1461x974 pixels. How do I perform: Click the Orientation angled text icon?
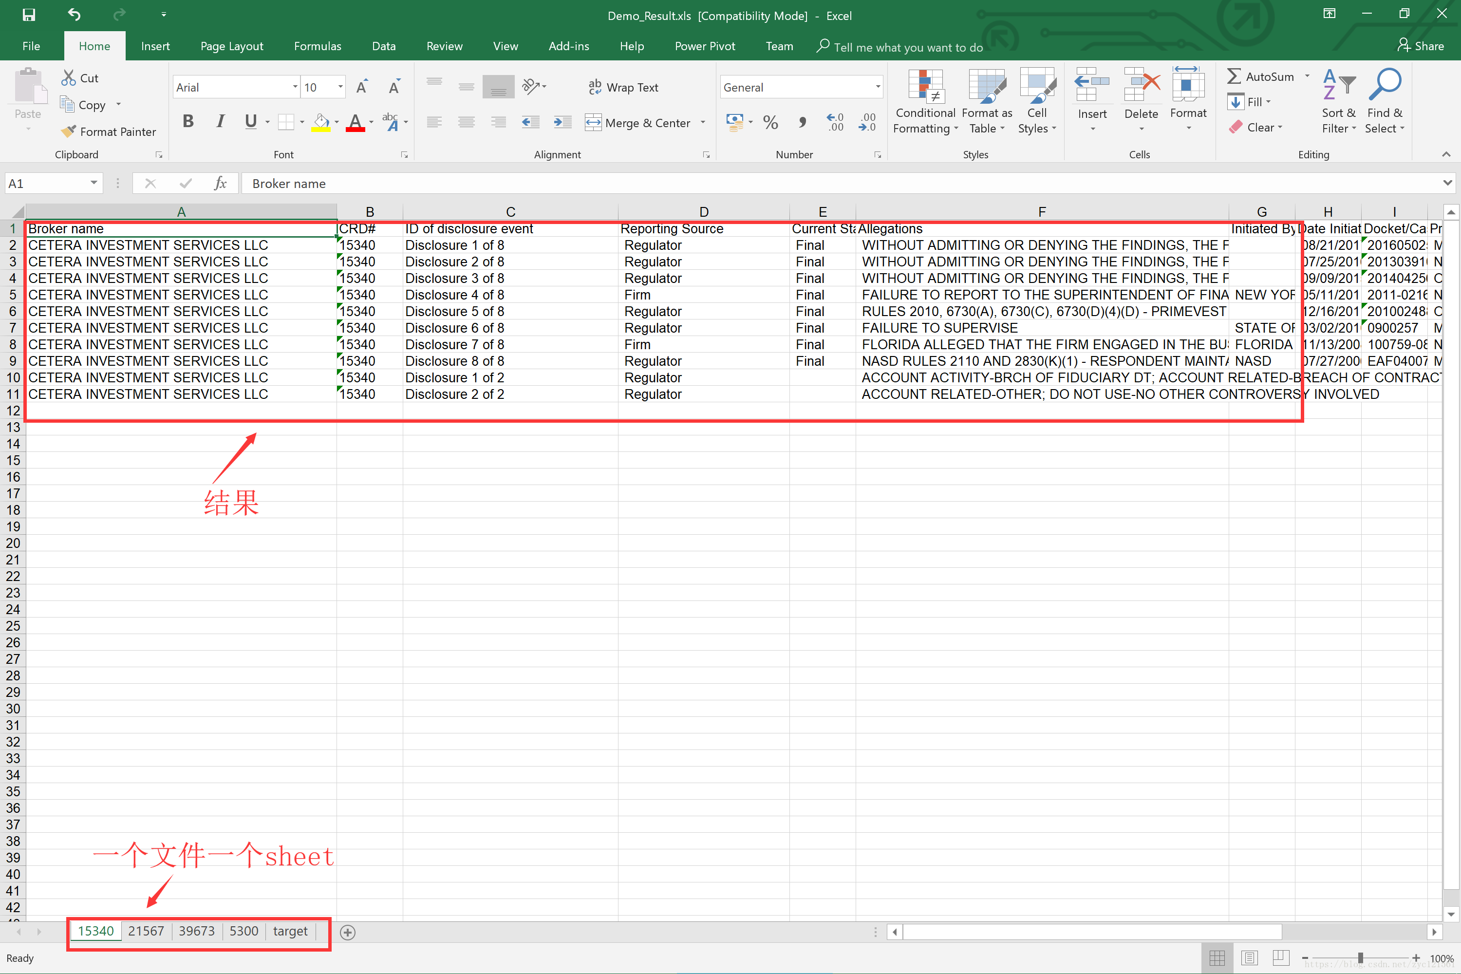click(x=532, y=86)
